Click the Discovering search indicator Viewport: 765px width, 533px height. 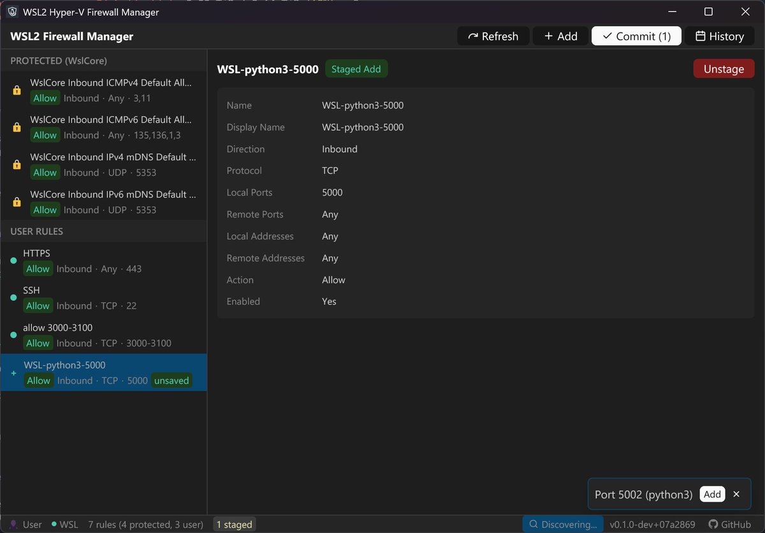[x=563, y=524]
